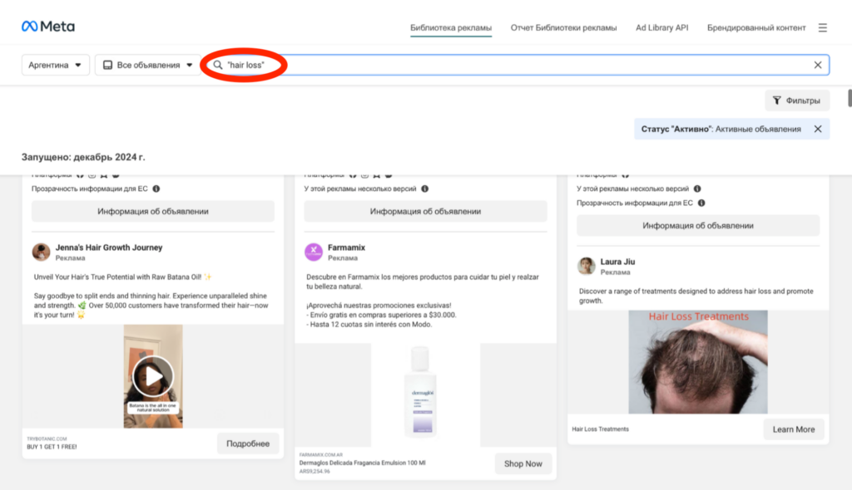Open the Farmamix page name link
Image resolution: width=852 pixels, height=490 pixels.
click(x=346, y=247)
